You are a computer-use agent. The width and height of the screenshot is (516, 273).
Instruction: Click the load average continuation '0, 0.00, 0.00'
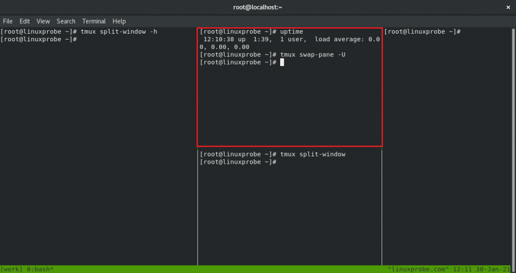pos(224,47)
